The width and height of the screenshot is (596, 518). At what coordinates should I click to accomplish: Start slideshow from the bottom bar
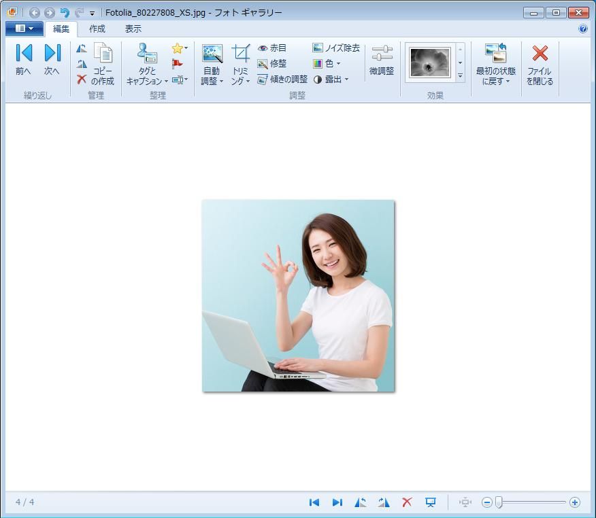tap(431, 502)
